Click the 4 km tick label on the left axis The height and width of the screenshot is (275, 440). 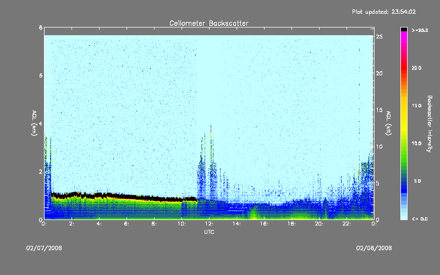tap(41, 123)
